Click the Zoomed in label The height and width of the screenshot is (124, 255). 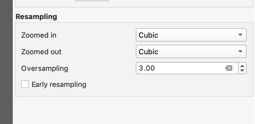[x=39, y=35]
